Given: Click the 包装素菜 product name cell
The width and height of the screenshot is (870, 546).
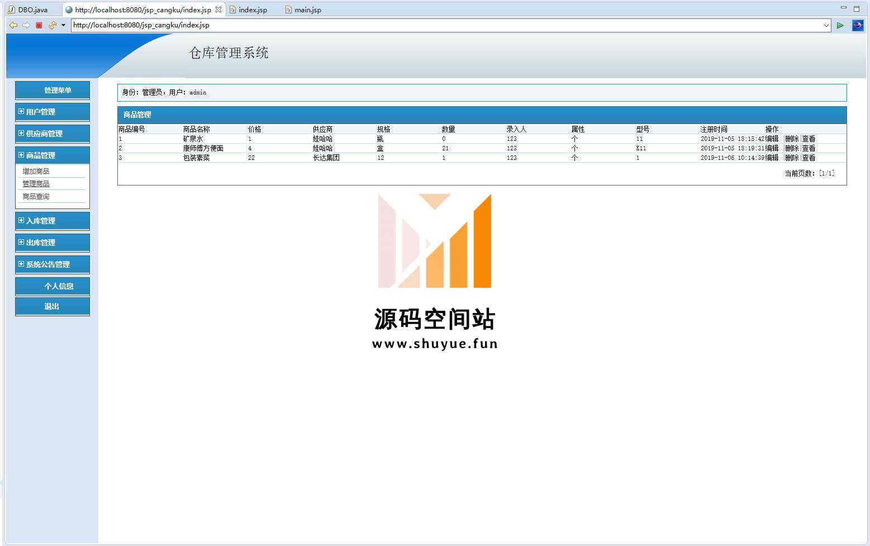Looking at the screenshot, I should [197, 158].
